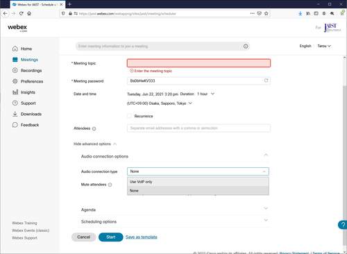The width and height of the screenshot is (347, 254).
Task: Reload the page with refresh icon
Action: pyautogui.click(x=22, y=13)
